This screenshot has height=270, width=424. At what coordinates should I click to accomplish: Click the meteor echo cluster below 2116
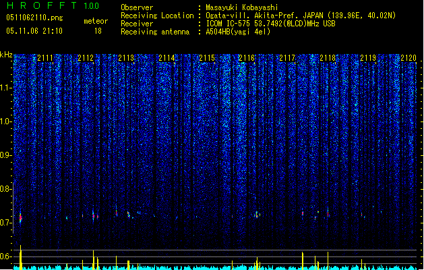pos(257,215)
